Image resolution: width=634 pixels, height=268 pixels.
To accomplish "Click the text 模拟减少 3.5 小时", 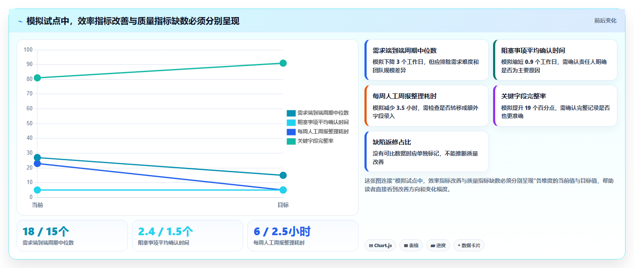I will 396,108.
